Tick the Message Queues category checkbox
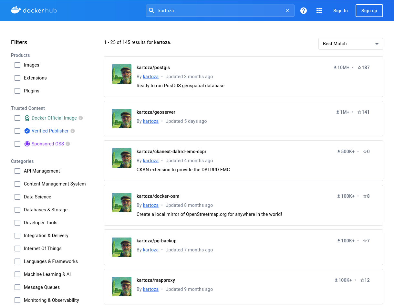This screenshot has height=307, width=394. click(17, 287)
